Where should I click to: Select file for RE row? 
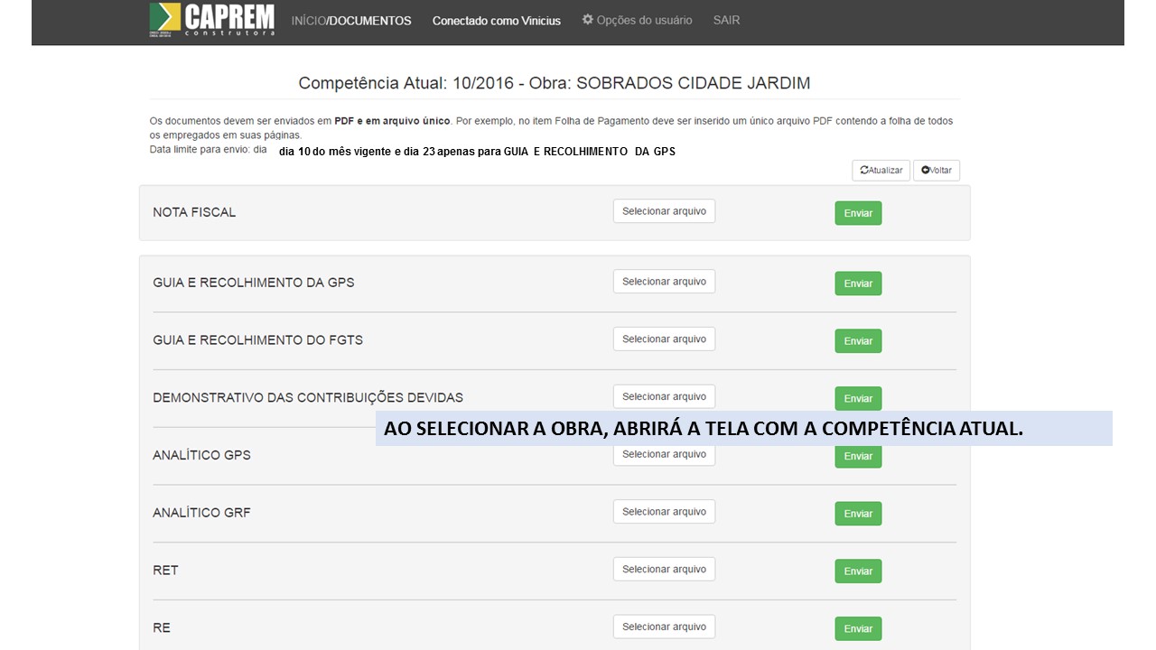(664, 627)
